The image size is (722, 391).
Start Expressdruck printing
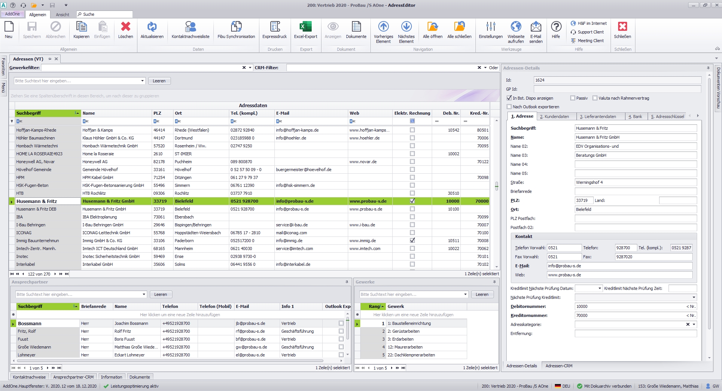tap(274, 27)
